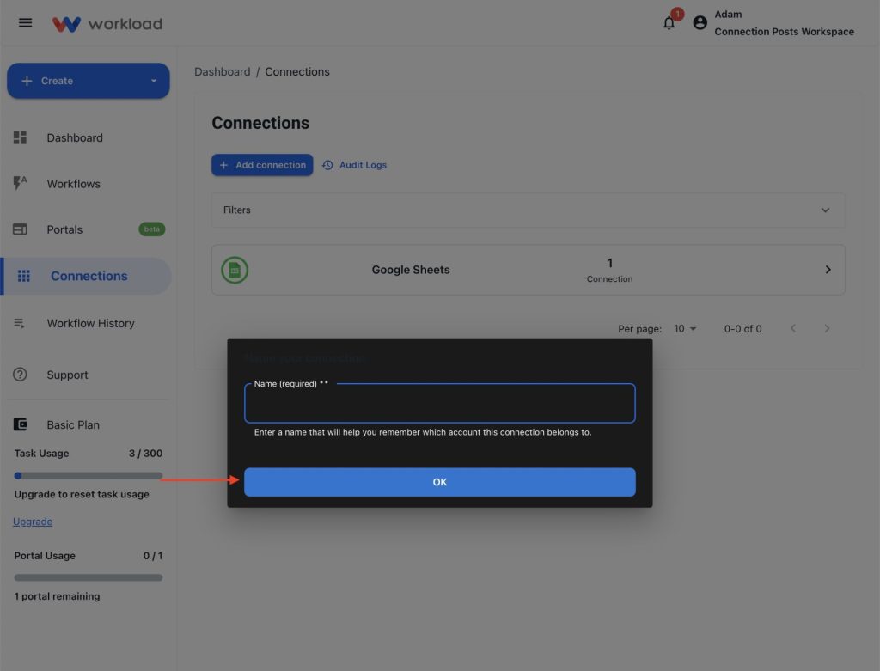Click the Task Usage progress bar
The width and height of the screenshot is (880, 671).
pos(89,476)
